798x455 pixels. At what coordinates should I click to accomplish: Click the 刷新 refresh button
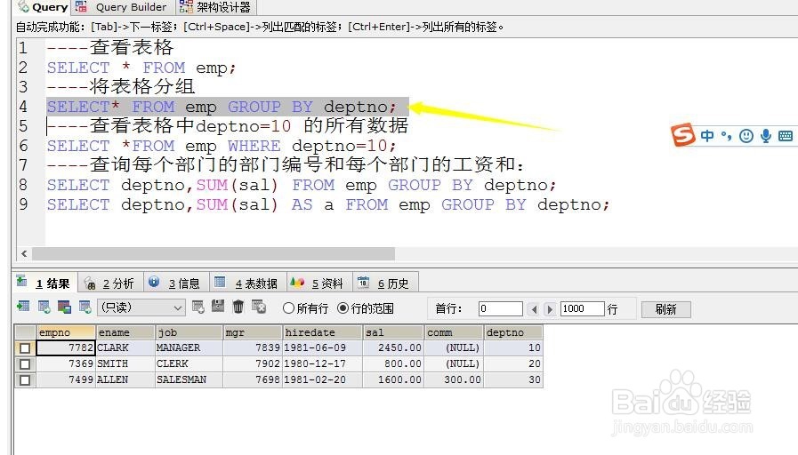(x=665, y=309)
